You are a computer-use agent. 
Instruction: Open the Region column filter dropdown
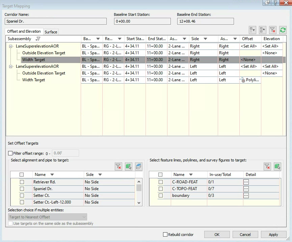point(120,39)
